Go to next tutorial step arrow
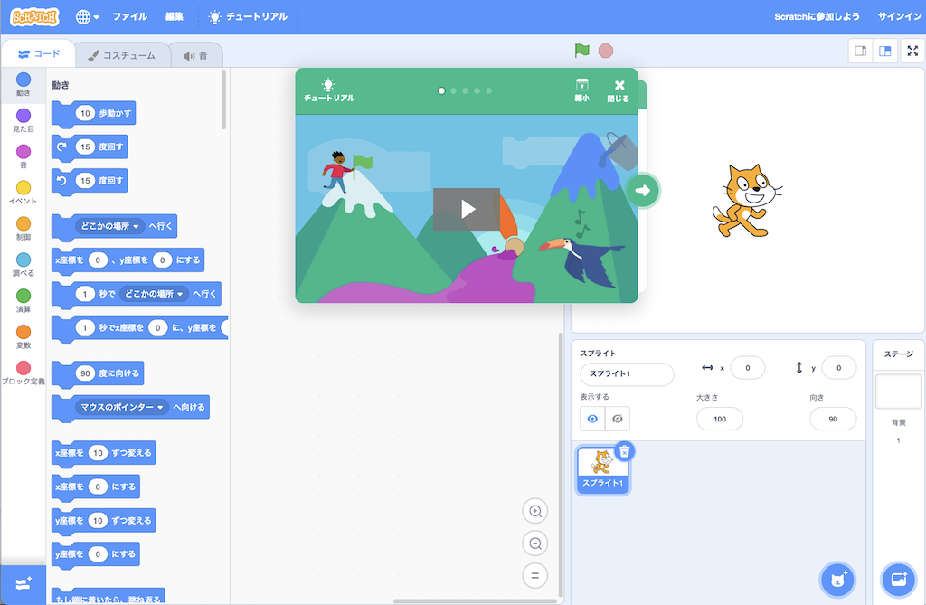The height and width of the screenshot is (605, 926). tap(643, 190)
